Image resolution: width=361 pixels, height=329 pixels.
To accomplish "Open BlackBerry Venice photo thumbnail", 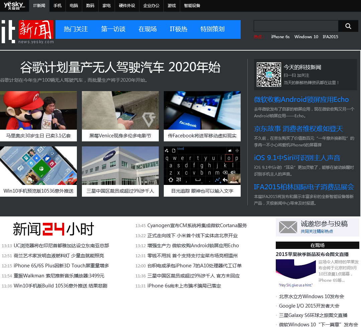I will (120, 110).
